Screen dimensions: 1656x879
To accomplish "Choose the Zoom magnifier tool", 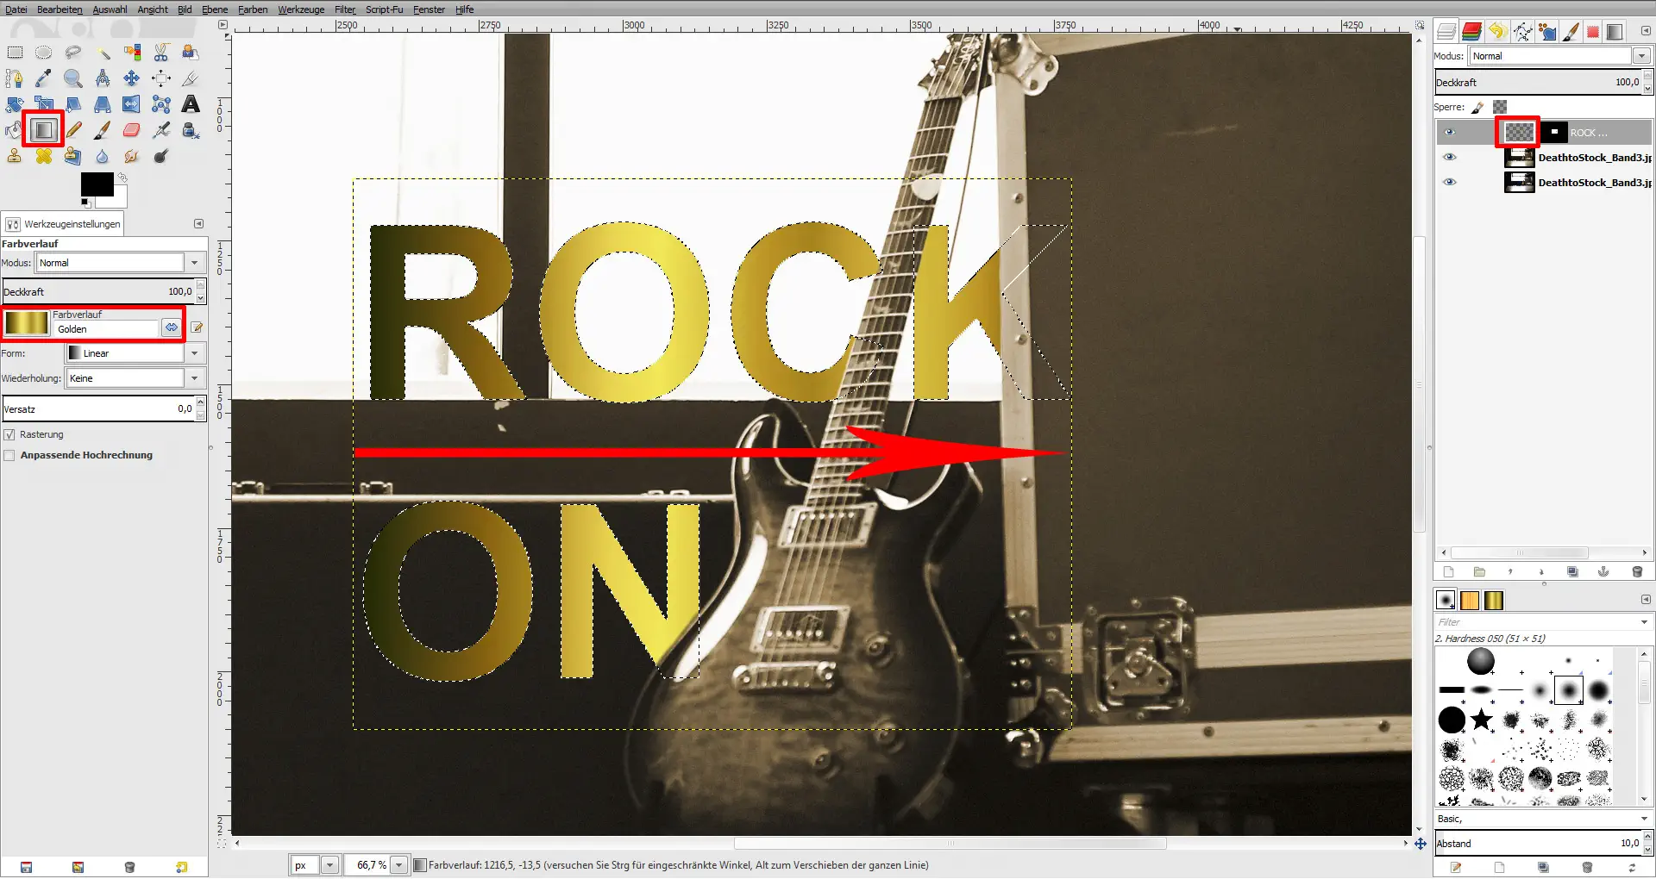I will 73,78.
